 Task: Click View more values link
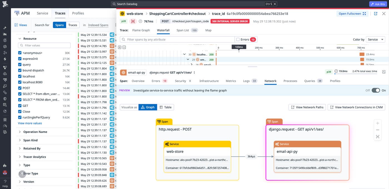click(x=30, y=123)
